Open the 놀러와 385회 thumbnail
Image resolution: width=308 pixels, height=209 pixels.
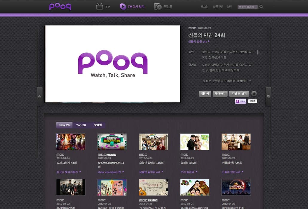[195, 142]
